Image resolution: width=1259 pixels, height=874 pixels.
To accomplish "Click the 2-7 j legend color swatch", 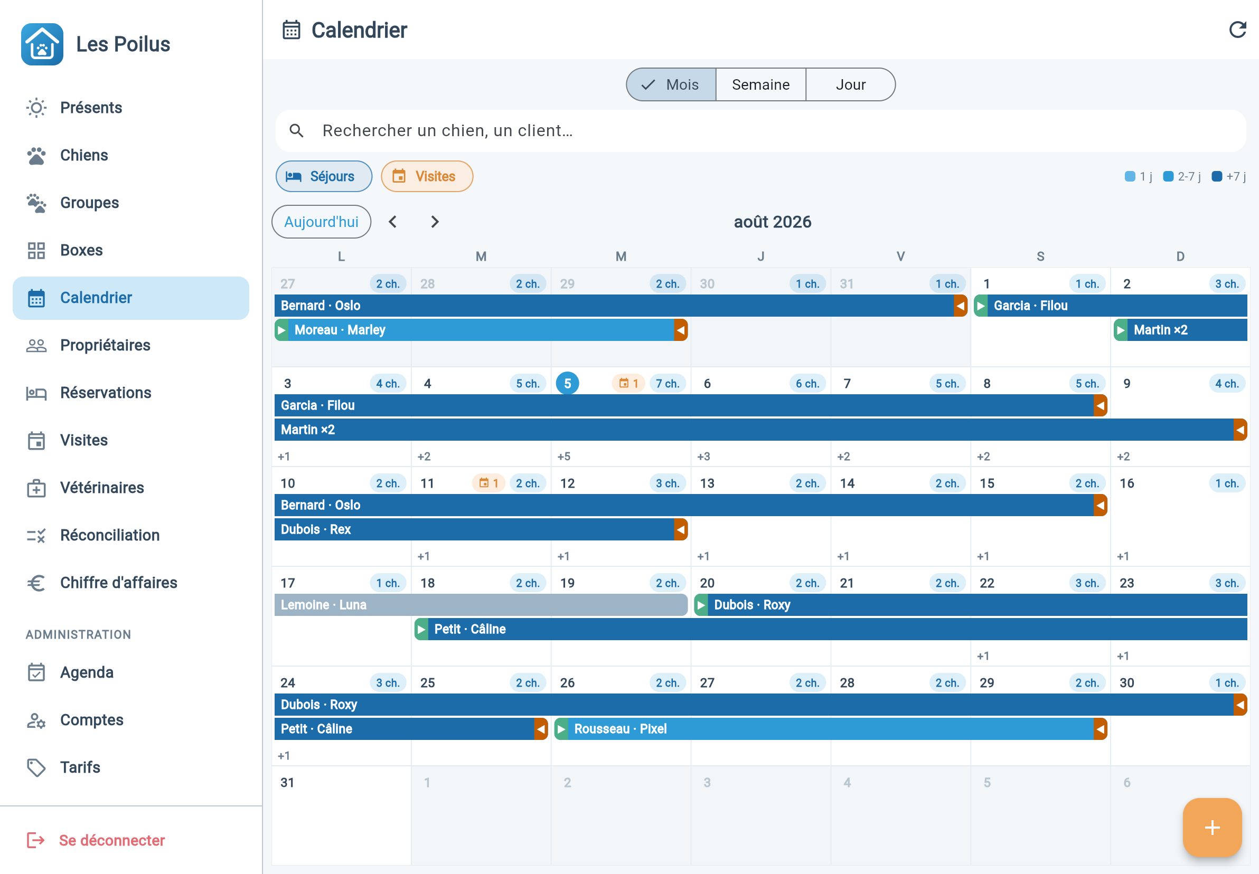I will [x=1168, y=176].
